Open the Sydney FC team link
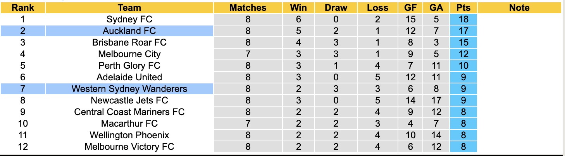 pyautogui.click(x=129, y=19)
